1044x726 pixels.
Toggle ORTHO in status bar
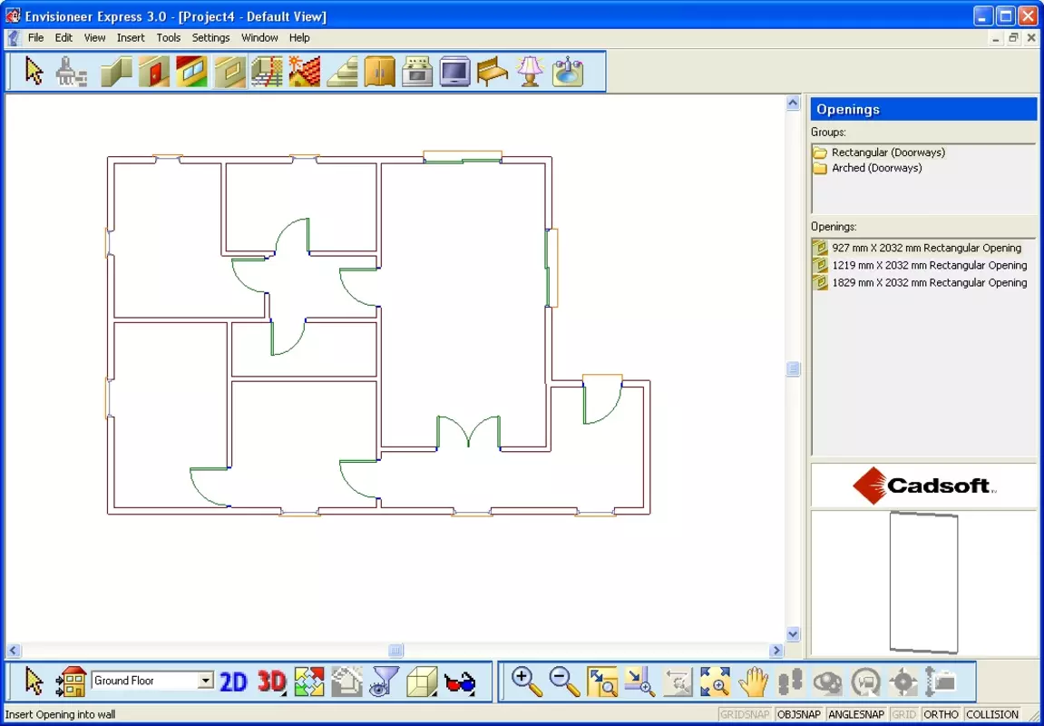coord(942,715)
